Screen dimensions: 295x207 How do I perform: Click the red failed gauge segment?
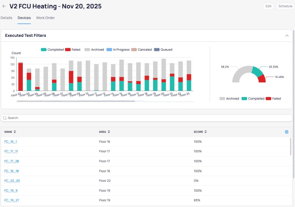[x=262, y=79]
